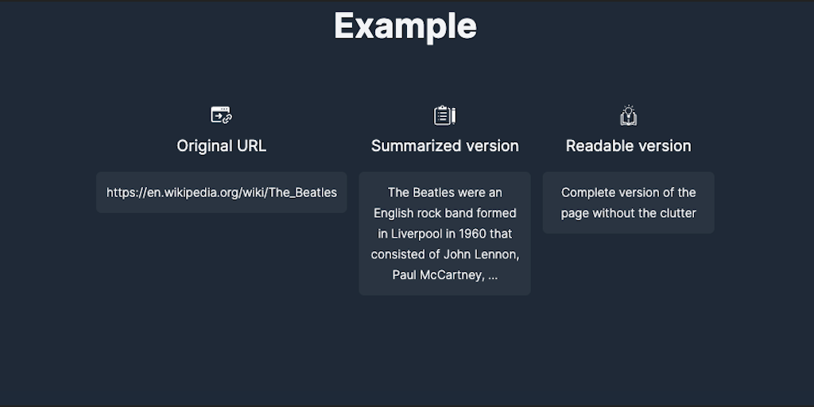
Task: Click the Beatles summary text card
Action: 444,234
